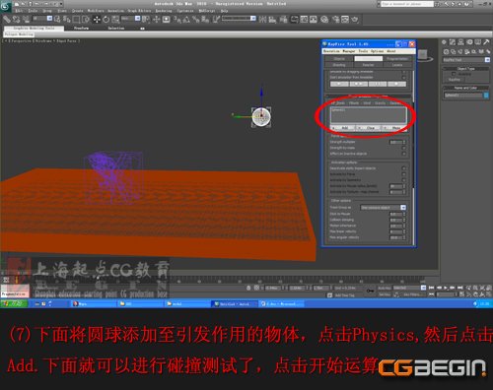Open the Options menu in RayFire window
The width and height of the screenshot is (493, 390).
pyautogui.click(x=378, y=51)
